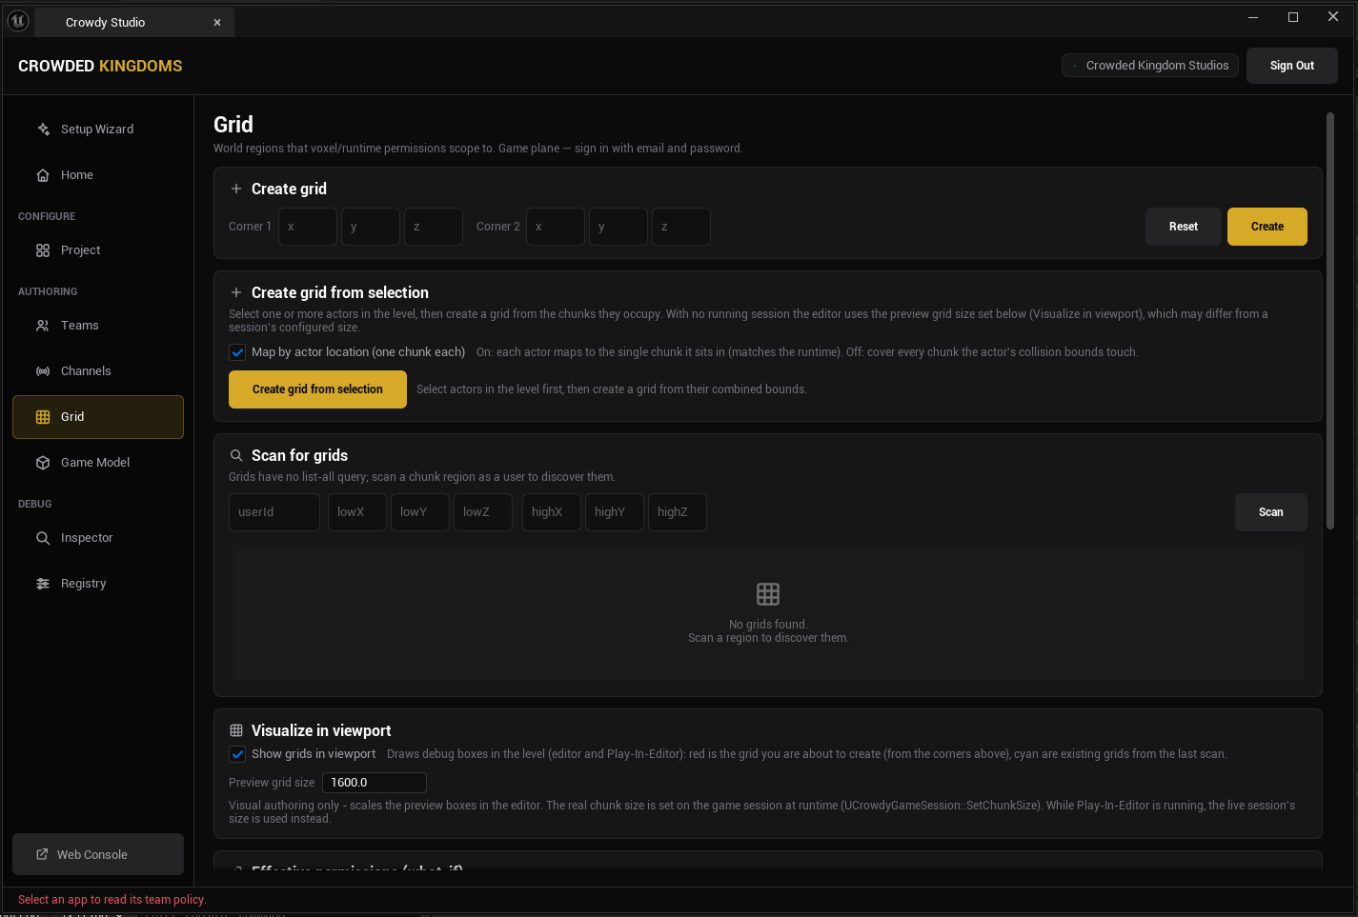Click the highY input field
This screenshot has width=1358, height=917.
pyautogui.click(x=615, y=512)
